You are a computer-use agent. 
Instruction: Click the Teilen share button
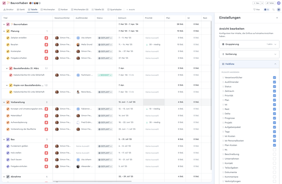(x=270, y=3)
